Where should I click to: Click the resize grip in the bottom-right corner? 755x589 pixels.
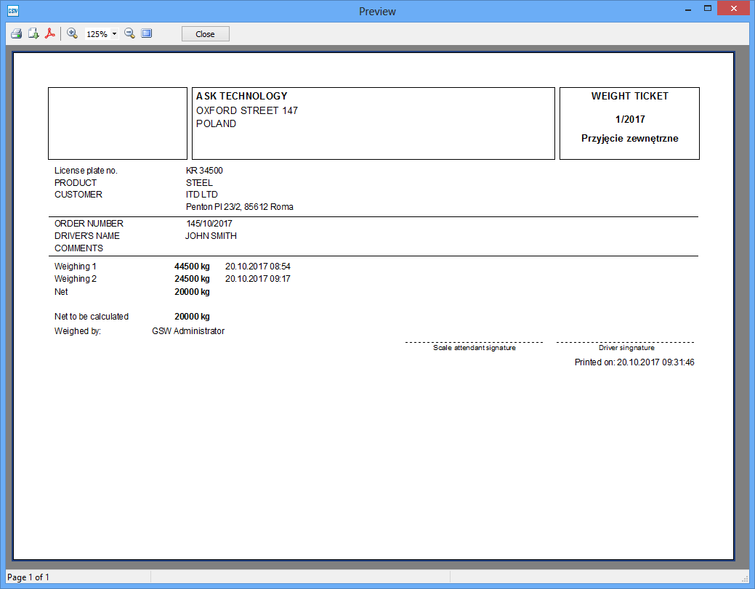click(745, 578)
